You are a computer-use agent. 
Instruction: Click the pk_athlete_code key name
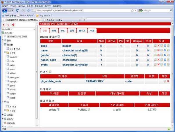(51, 81)
